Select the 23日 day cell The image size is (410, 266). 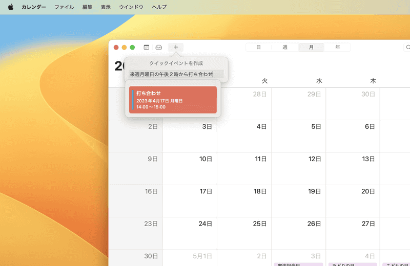[135, 233]
